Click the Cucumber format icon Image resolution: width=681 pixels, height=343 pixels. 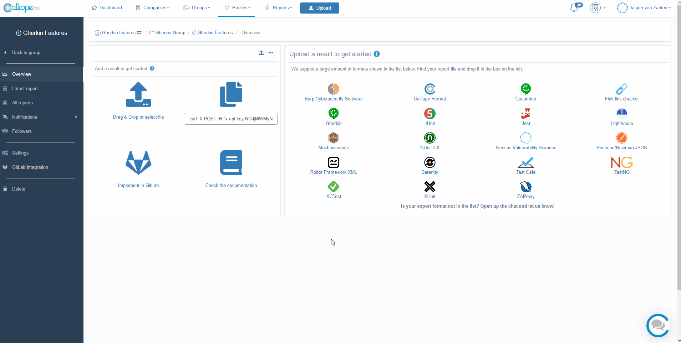click(x=525, y=89)
